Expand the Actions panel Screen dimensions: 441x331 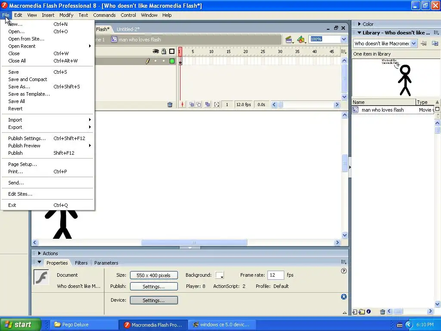[39, 253]
